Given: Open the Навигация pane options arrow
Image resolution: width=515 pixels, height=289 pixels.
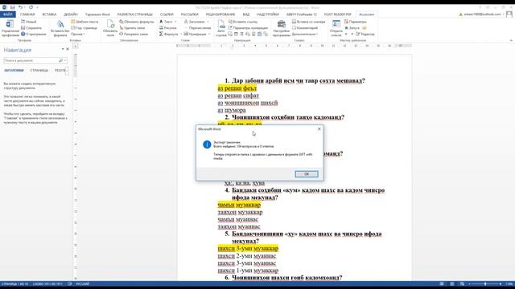Looking at the screenshot, I should pos(63,49).
